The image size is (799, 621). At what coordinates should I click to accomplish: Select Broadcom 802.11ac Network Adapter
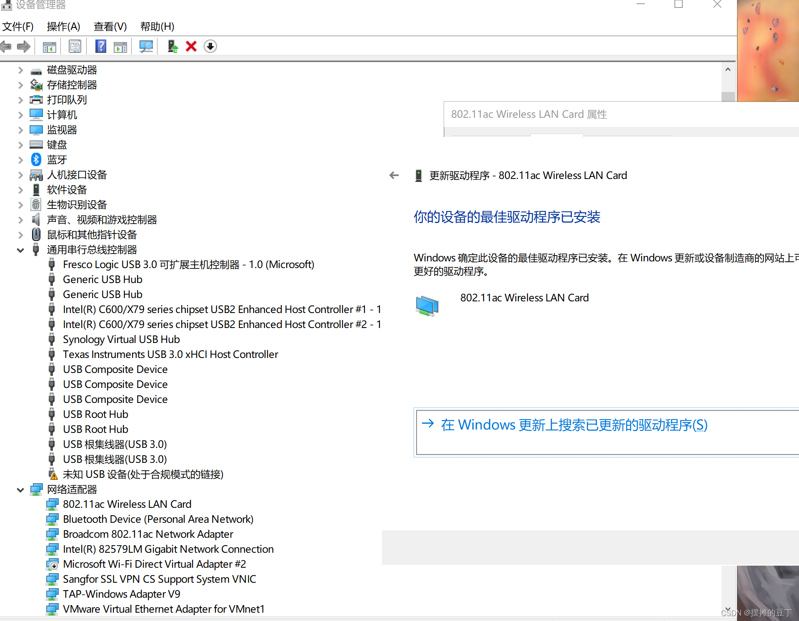pos(148,534)
